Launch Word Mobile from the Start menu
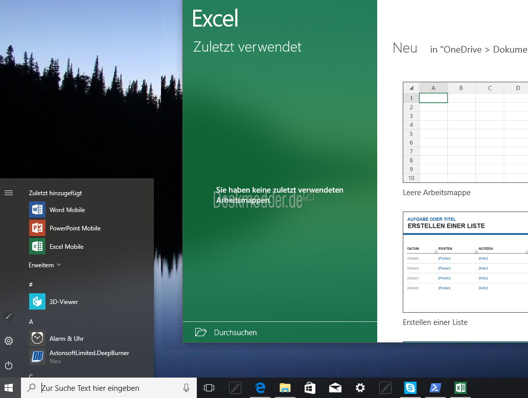Screen dimensions: 528x398 click(x=57, y=210)
